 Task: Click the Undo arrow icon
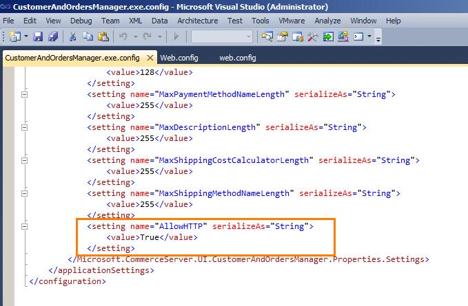(123, 36)
